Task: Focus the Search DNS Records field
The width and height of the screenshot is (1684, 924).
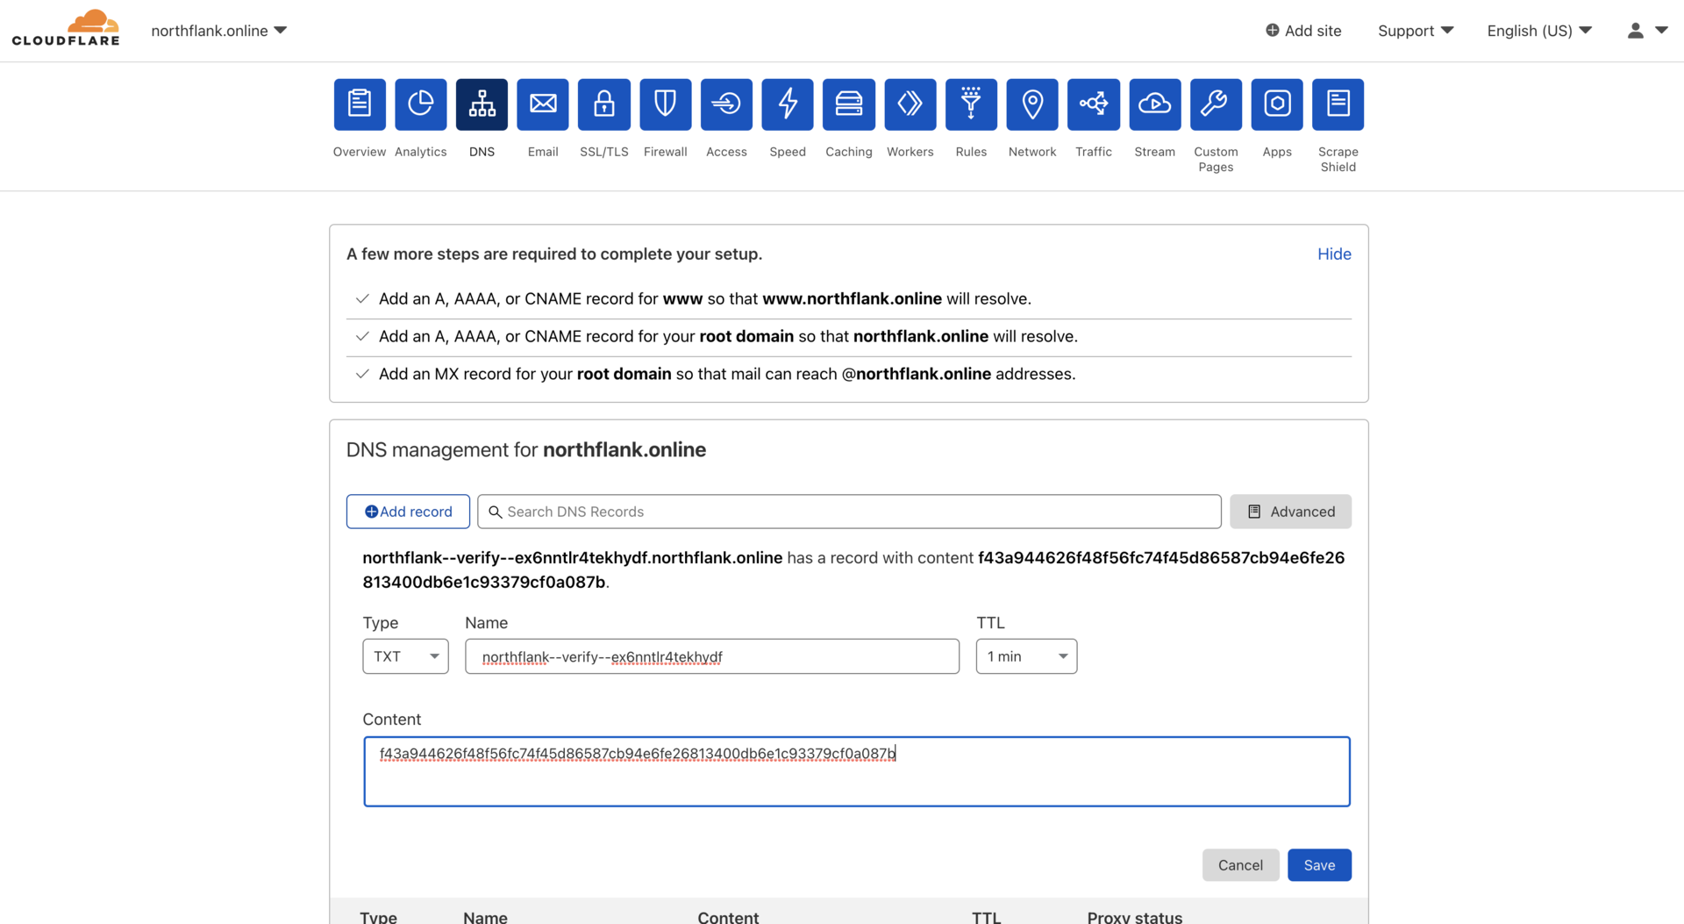Action: (x=849, y=512)
